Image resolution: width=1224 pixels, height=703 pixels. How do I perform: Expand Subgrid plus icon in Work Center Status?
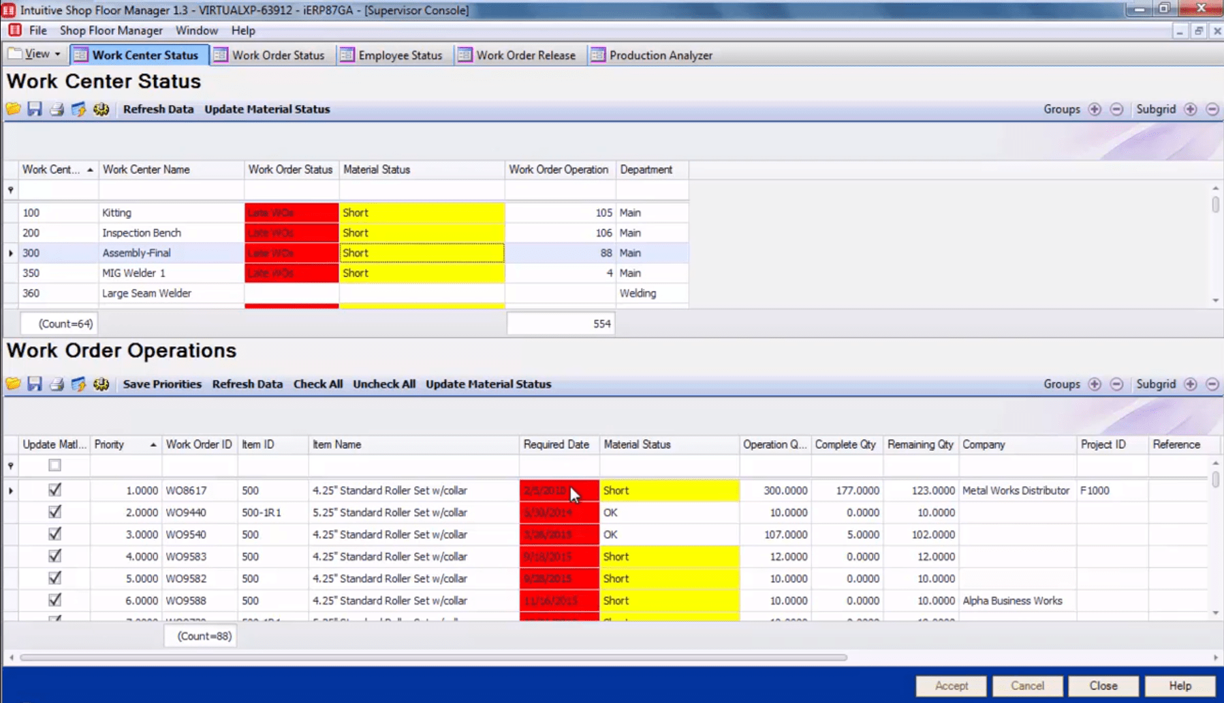click(1191, 109)
